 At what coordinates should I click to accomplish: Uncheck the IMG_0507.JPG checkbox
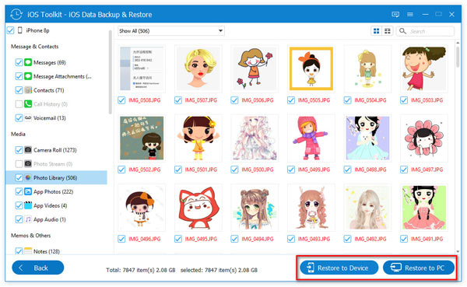tap(178, 100)
